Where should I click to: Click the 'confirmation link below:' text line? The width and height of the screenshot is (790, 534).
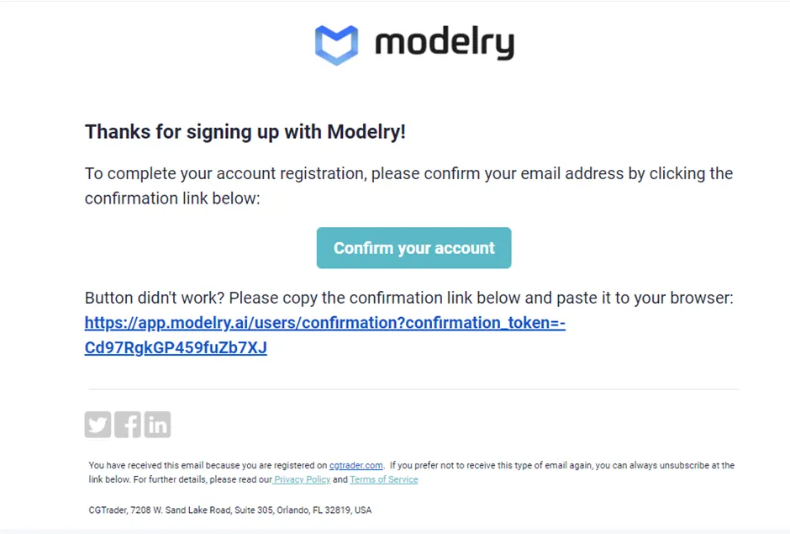coord(172,198)
